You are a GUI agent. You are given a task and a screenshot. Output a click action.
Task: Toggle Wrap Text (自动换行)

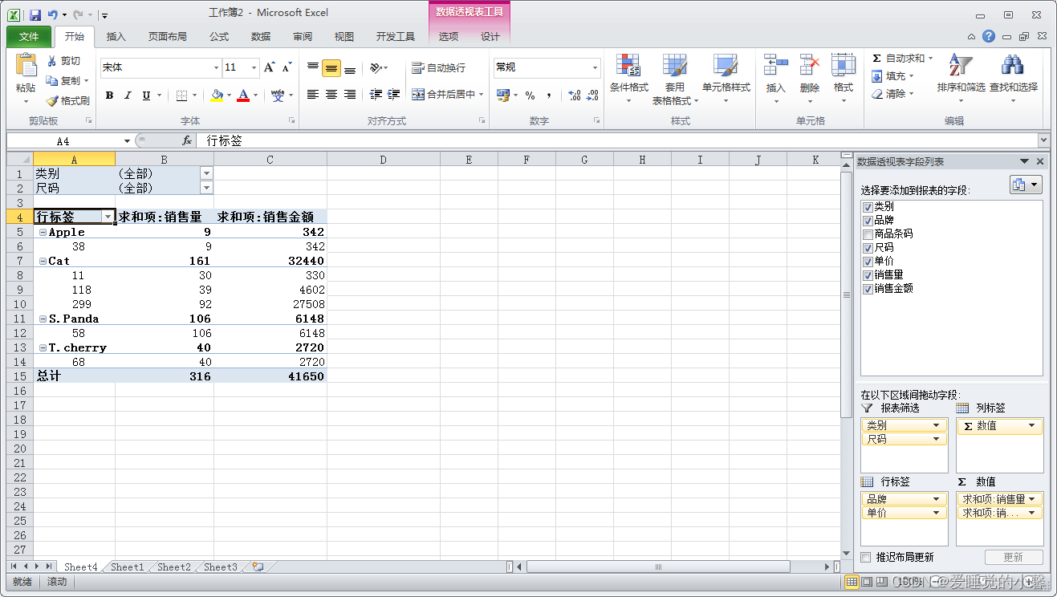(x=438, y=67)
